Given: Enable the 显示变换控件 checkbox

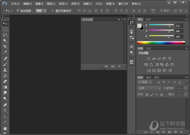Looking at the screenshot, I should [53, 11].
